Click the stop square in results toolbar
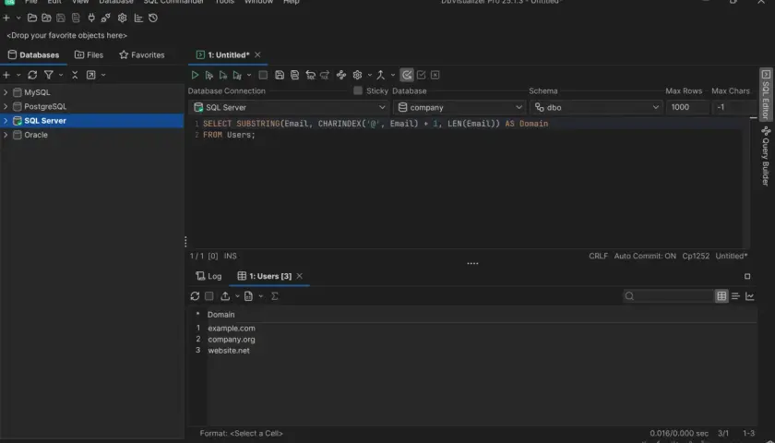775x443 pixels. tap(209, 296)
